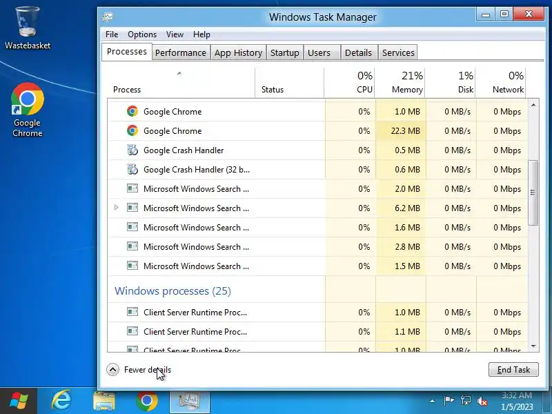Click the Windows processes (25) group heading

coord(172,290)
